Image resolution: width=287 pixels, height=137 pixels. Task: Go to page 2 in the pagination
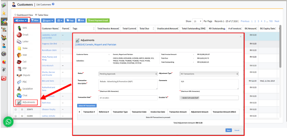[x=255, y=21]
